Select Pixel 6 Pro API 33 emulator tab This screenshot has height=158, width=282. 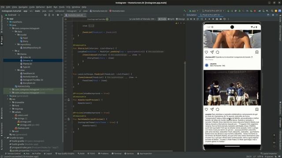[x=211, y=15]
